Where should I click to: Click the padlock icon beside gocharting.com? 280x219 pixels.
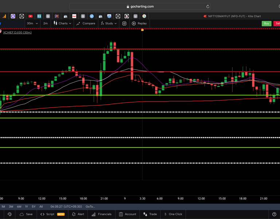point(128,7)
